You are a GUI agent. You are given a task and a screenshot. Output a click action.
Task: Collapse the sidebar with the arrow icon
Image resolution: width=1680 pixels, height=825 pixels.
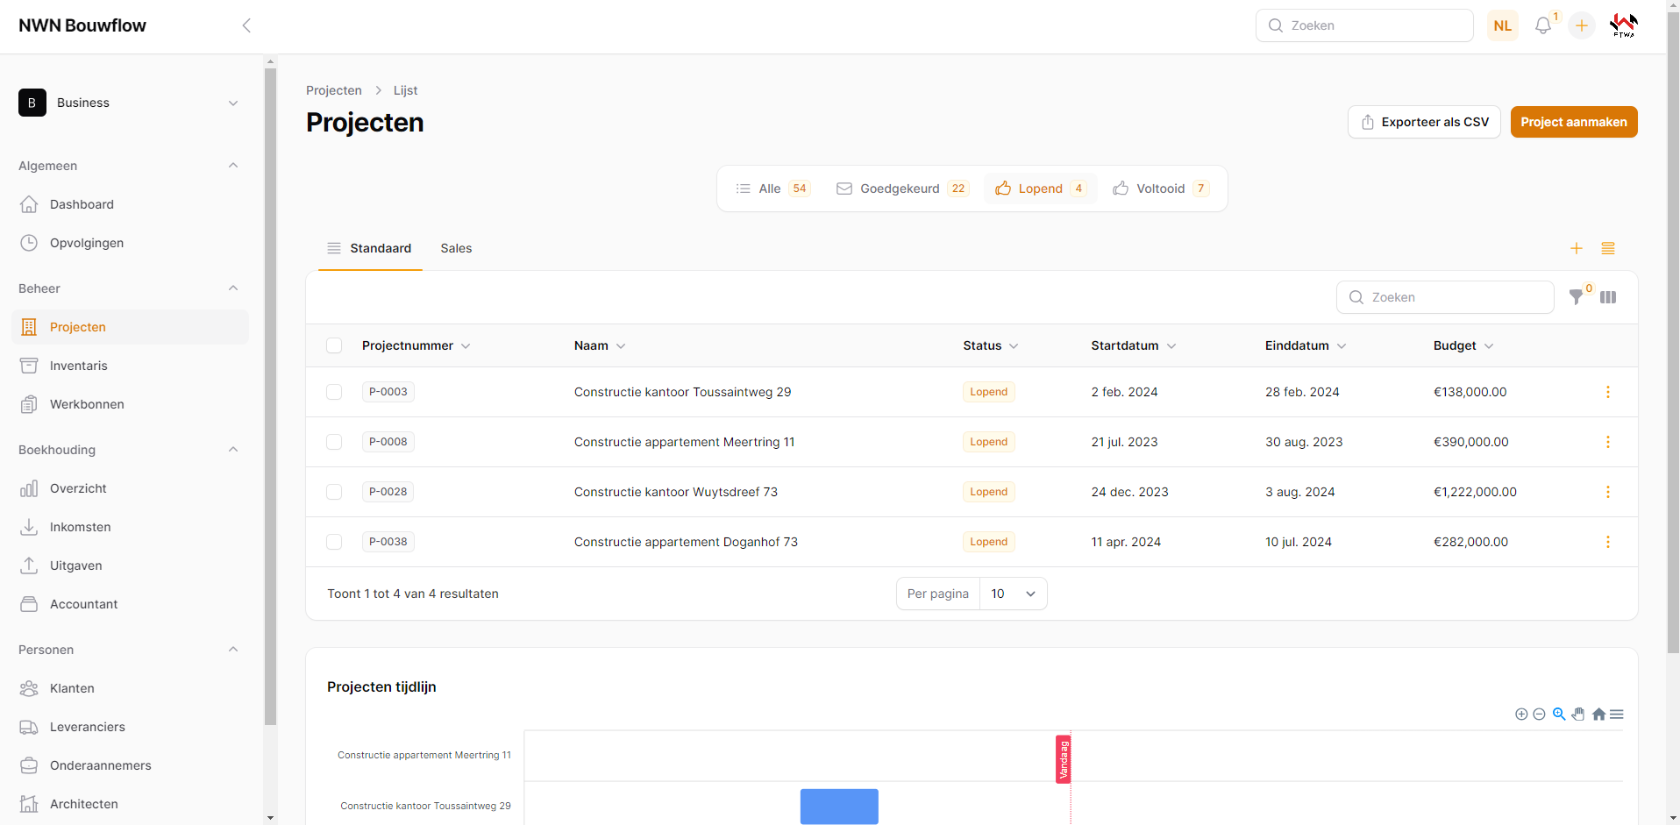246,25
